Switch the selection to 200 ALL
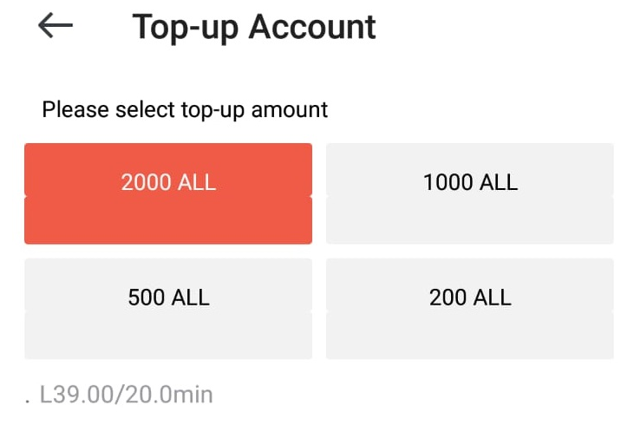The width and height of the screenshot is (621, 438). pyautogui.click(x=469, y=308)
